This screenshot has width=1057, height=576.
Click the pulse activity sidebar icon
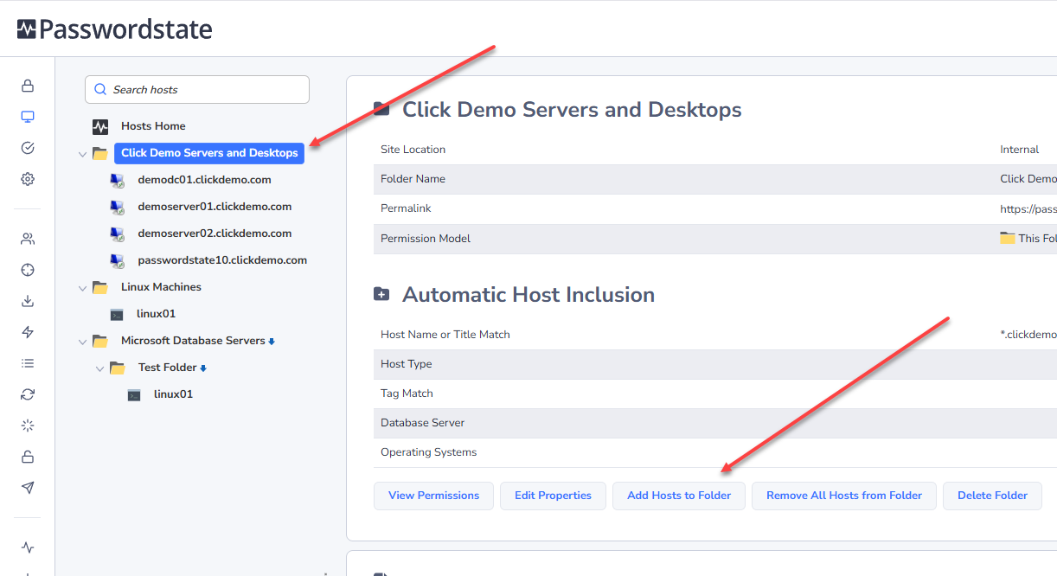pyautogui.click(x=28, y=547)
